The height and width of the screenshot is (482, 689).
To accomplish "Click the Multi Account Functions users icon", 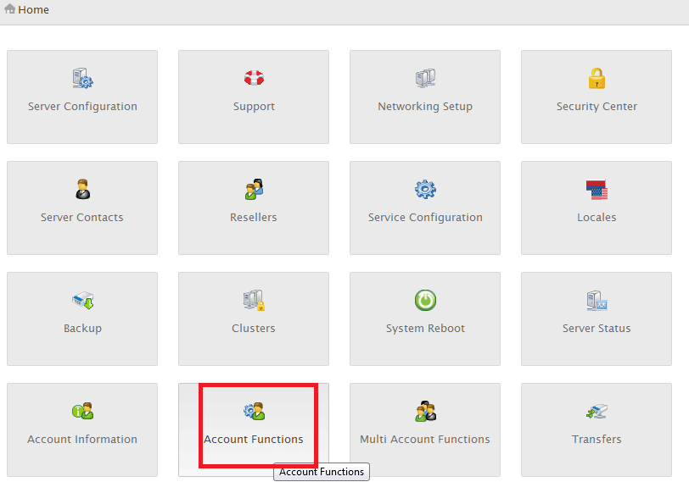I will (425, 412).
